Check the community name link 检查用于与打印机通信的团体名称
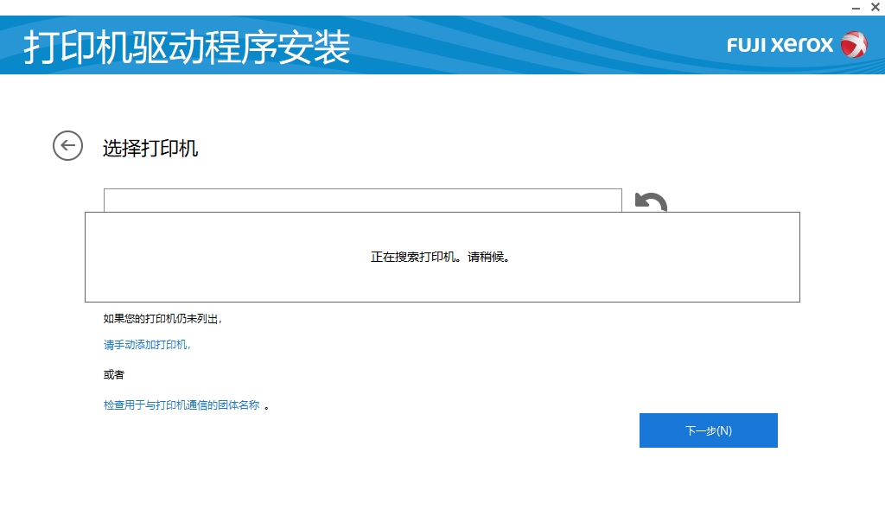This screenshot has height=516, width=885. coord(181,405)
